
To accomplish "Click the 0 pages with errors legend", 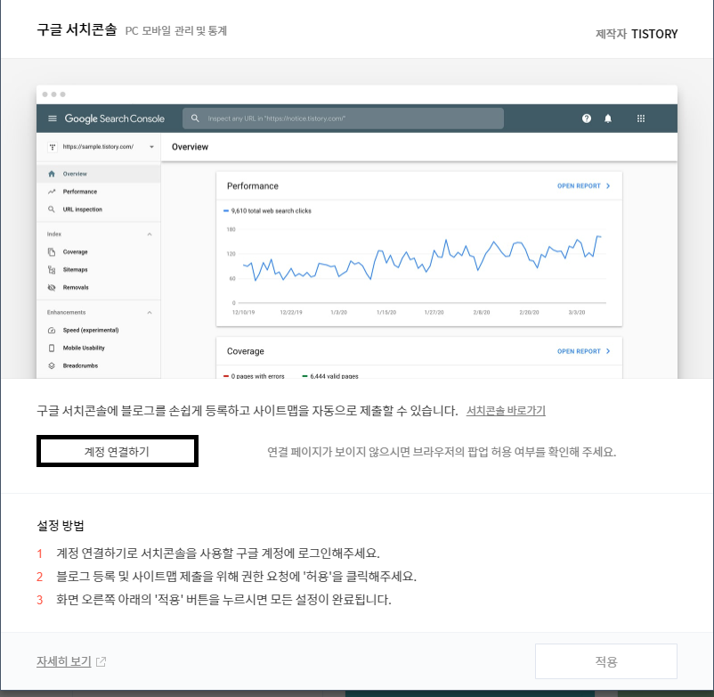I will point(254,376).
